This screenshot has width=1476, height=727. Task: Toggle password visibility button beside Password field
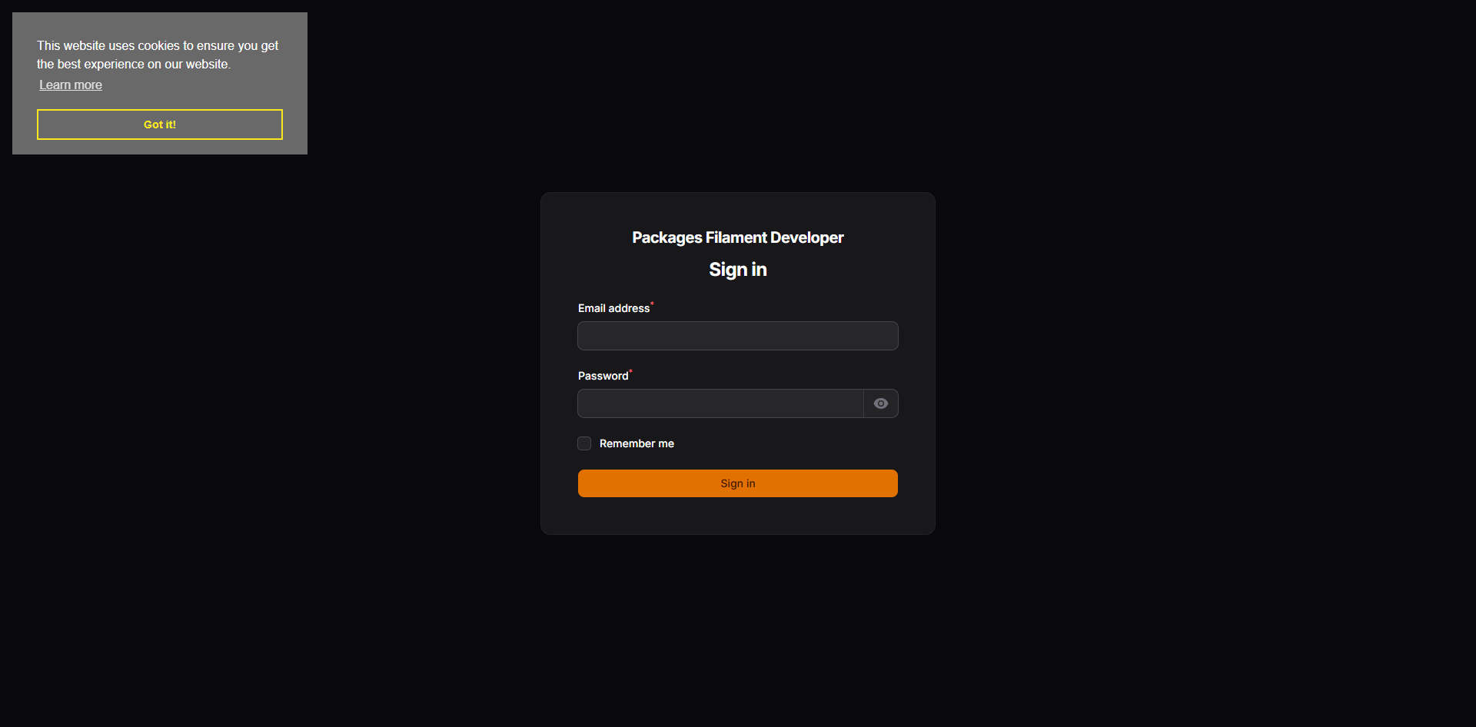[x=881, y=403]
